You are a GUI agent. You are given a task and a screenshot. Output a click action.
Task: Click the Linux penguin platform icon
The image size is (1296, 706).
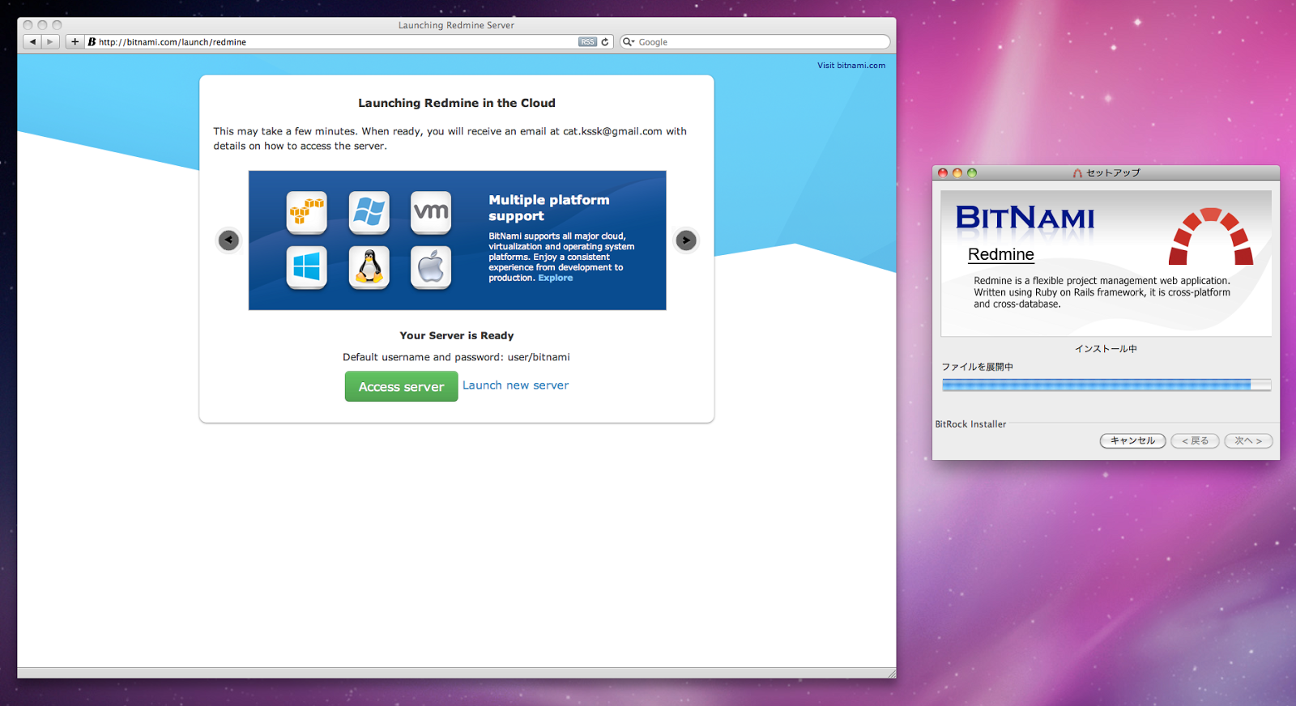tap(369, 267)
